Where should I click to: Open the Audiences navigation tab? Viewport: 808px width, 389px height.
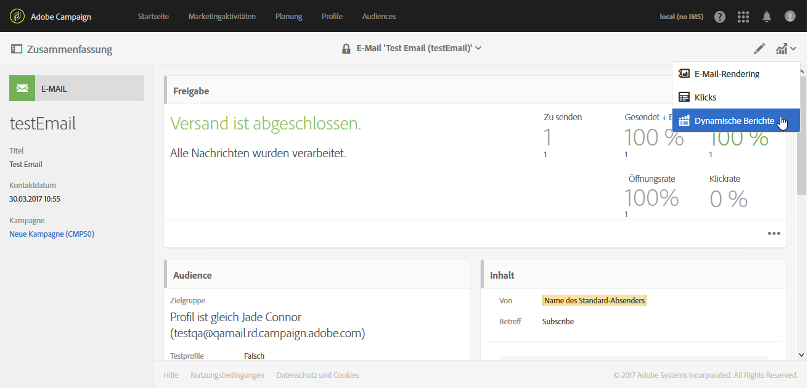pyautogui.click(x=379, y=17)
